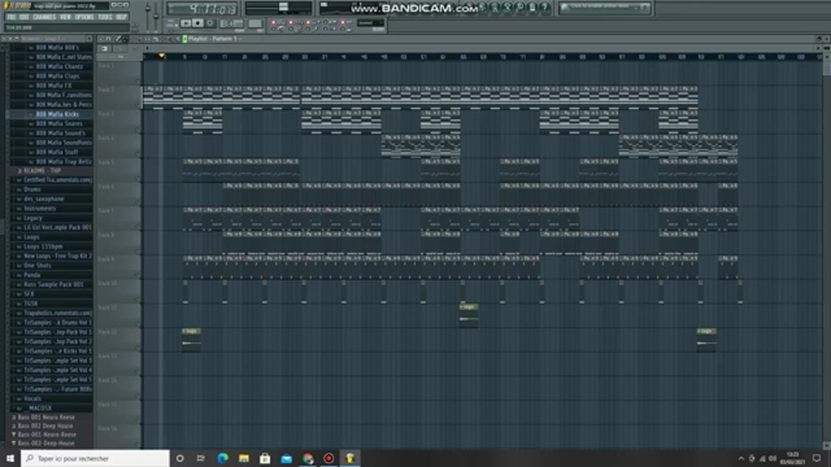
Task: Toggle mute switch on Track 4
Action: point(138,154)
